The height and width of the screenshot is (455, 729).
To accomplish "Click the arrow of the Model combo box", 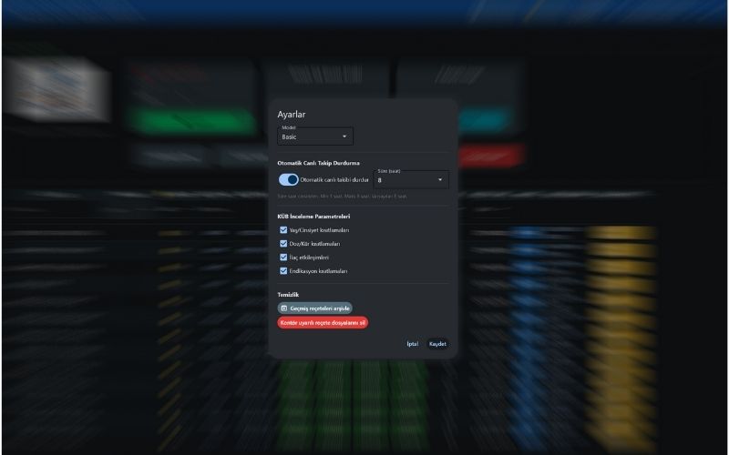I will pos(344,136).
